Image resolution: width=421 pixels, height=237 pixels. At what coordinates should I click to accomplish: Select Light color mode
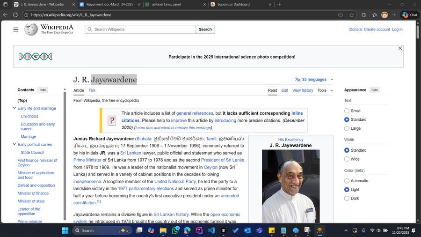click(347, 190)
